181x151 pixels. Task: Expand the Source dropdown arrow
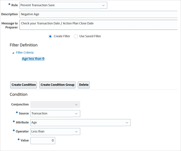76,113
